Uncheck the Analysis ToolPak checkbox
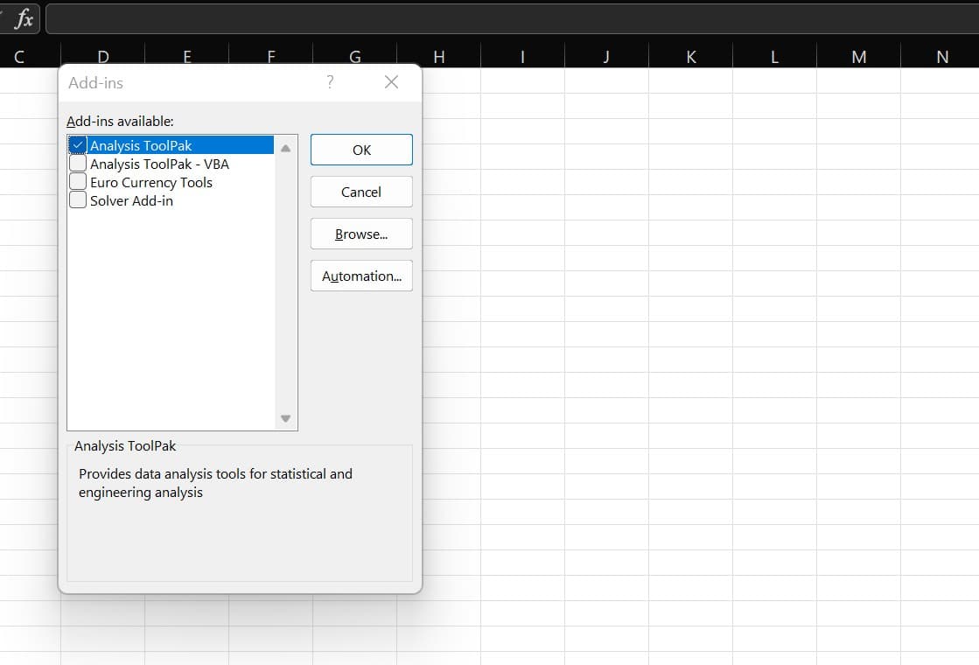The image size is (979, 665). (78, 145)
